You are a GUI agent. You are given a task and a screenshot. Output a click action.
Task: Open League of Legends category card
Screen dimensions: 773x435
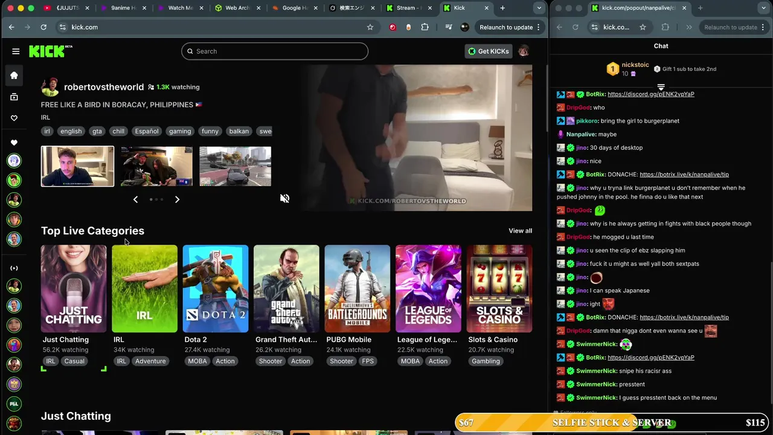pos(428,289)
